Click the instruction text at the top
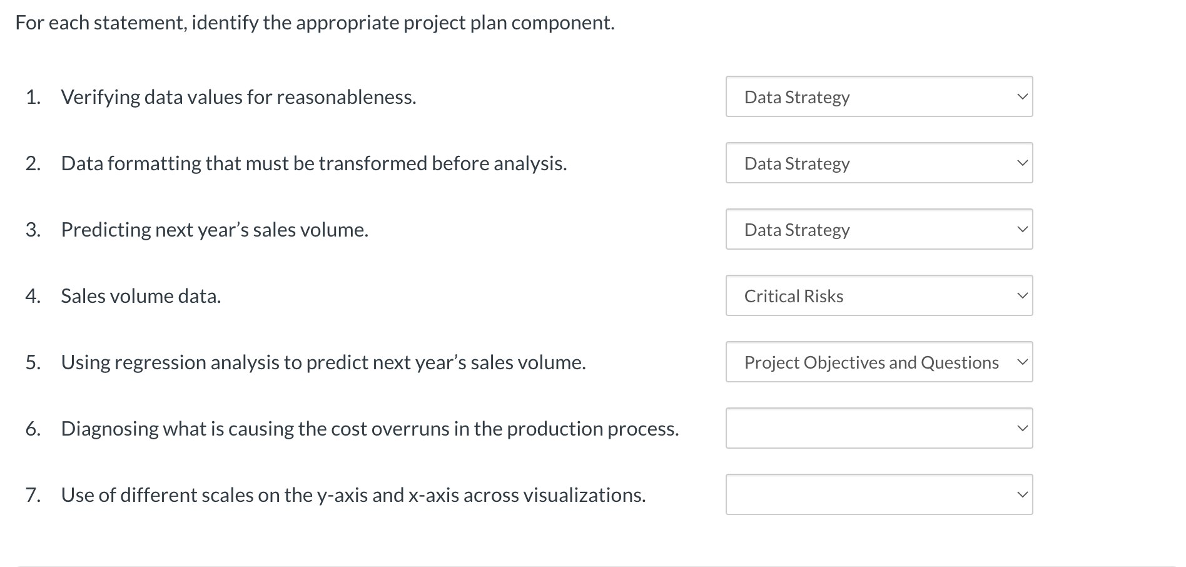 pyautogui.click(x=313, y=23)
